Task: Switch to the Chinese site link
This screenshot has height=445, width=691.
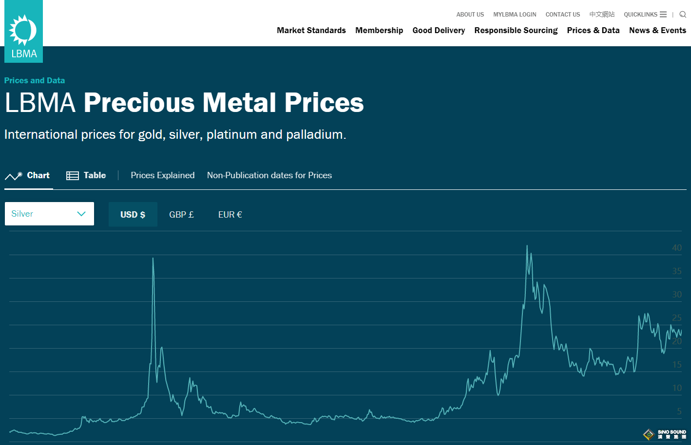Action: tap(602, 15)
